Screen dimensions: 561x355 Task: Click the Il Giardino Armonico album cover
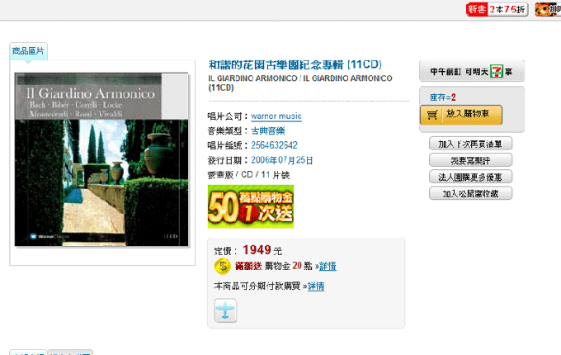click(x=101, y=159)
